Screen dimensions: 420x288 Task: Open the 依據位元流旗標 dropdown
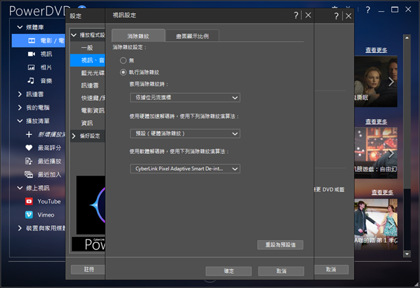coord(185,98)
